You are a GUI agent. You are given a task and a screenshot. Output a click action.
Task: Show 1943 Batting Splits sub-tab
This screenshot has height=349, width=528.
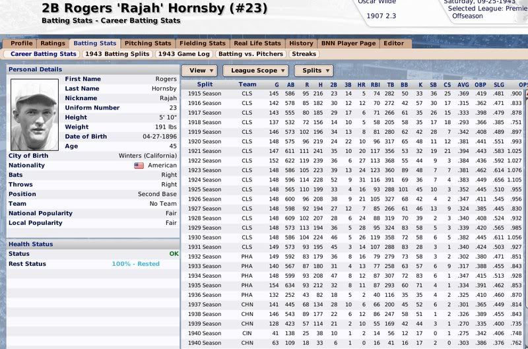(x=116, y=53)
